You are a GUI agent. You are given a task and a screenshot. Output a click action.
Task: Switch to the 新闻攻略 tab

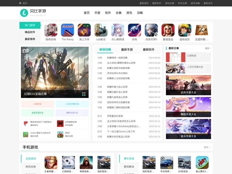pyautogui.click(x=105, y=50)
